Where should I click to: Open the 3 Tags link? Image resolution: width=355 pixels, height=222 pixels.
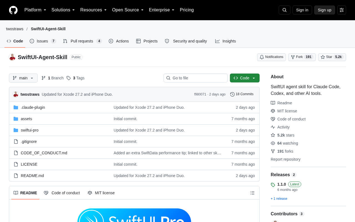(x=75, y=78)
